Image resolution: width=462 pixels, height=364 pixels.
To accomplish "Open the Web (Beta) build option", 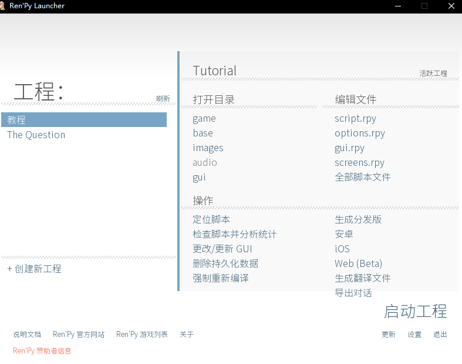I will click(358, 263).
